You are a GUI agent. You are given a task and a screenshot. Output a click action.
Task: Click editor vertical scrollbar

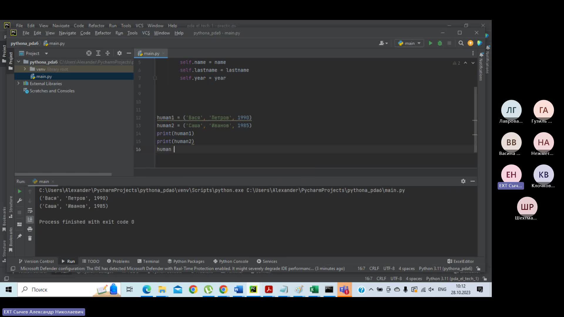click(475, 119)
